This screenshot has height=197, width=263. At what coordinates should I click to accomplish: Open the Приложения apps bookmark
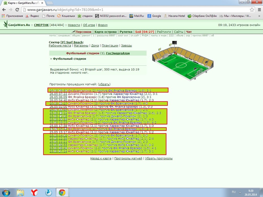tap(12, 16)
